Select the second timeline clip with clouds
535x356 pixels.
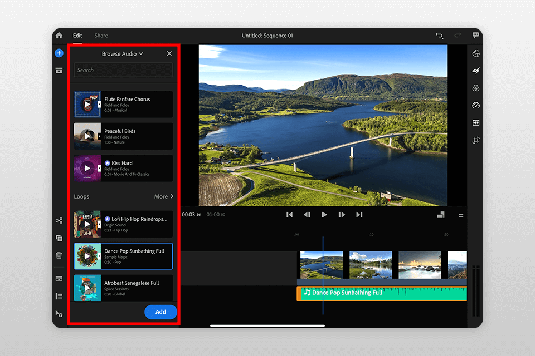[x=371, y=265]
